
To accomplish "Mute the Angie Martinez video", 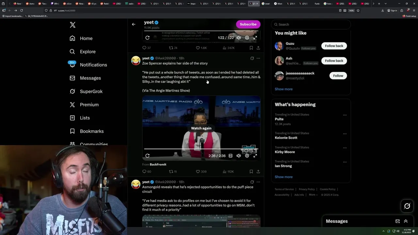I will click(x=239, y=156).
